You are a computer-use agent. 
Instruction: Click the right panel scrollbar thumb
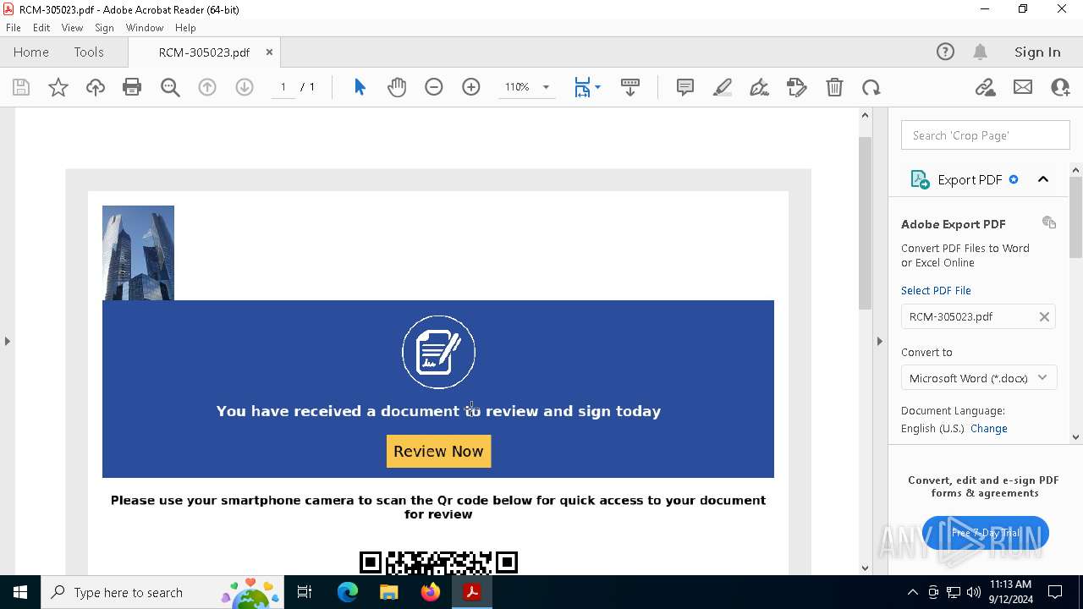1076,217
